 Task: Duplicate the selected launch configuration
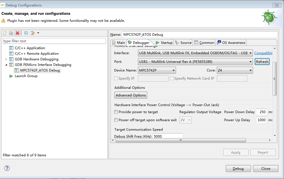tap(11, 33)
